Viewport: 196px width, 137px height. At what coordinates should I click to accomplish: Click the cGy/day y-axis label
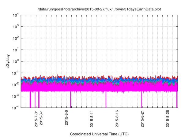click(8, 61)
